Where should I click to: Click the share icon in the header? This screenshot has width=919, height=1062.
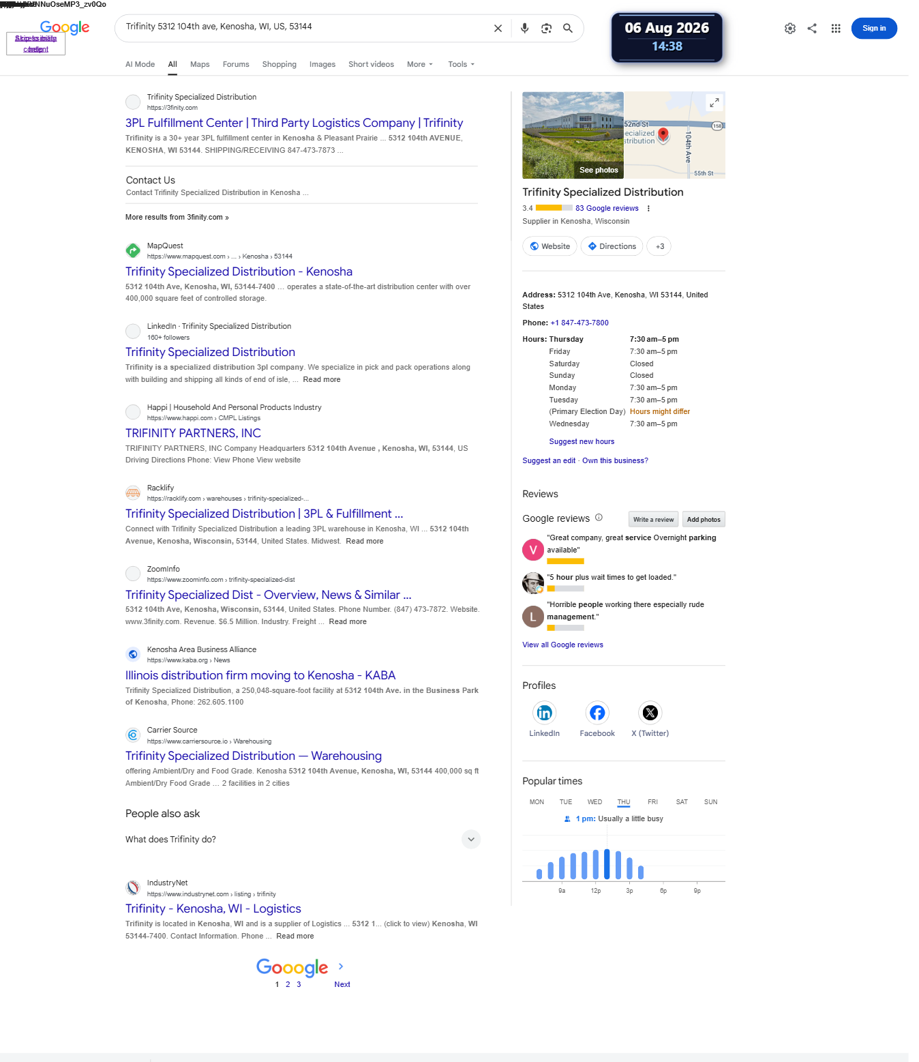pos(812,29)
